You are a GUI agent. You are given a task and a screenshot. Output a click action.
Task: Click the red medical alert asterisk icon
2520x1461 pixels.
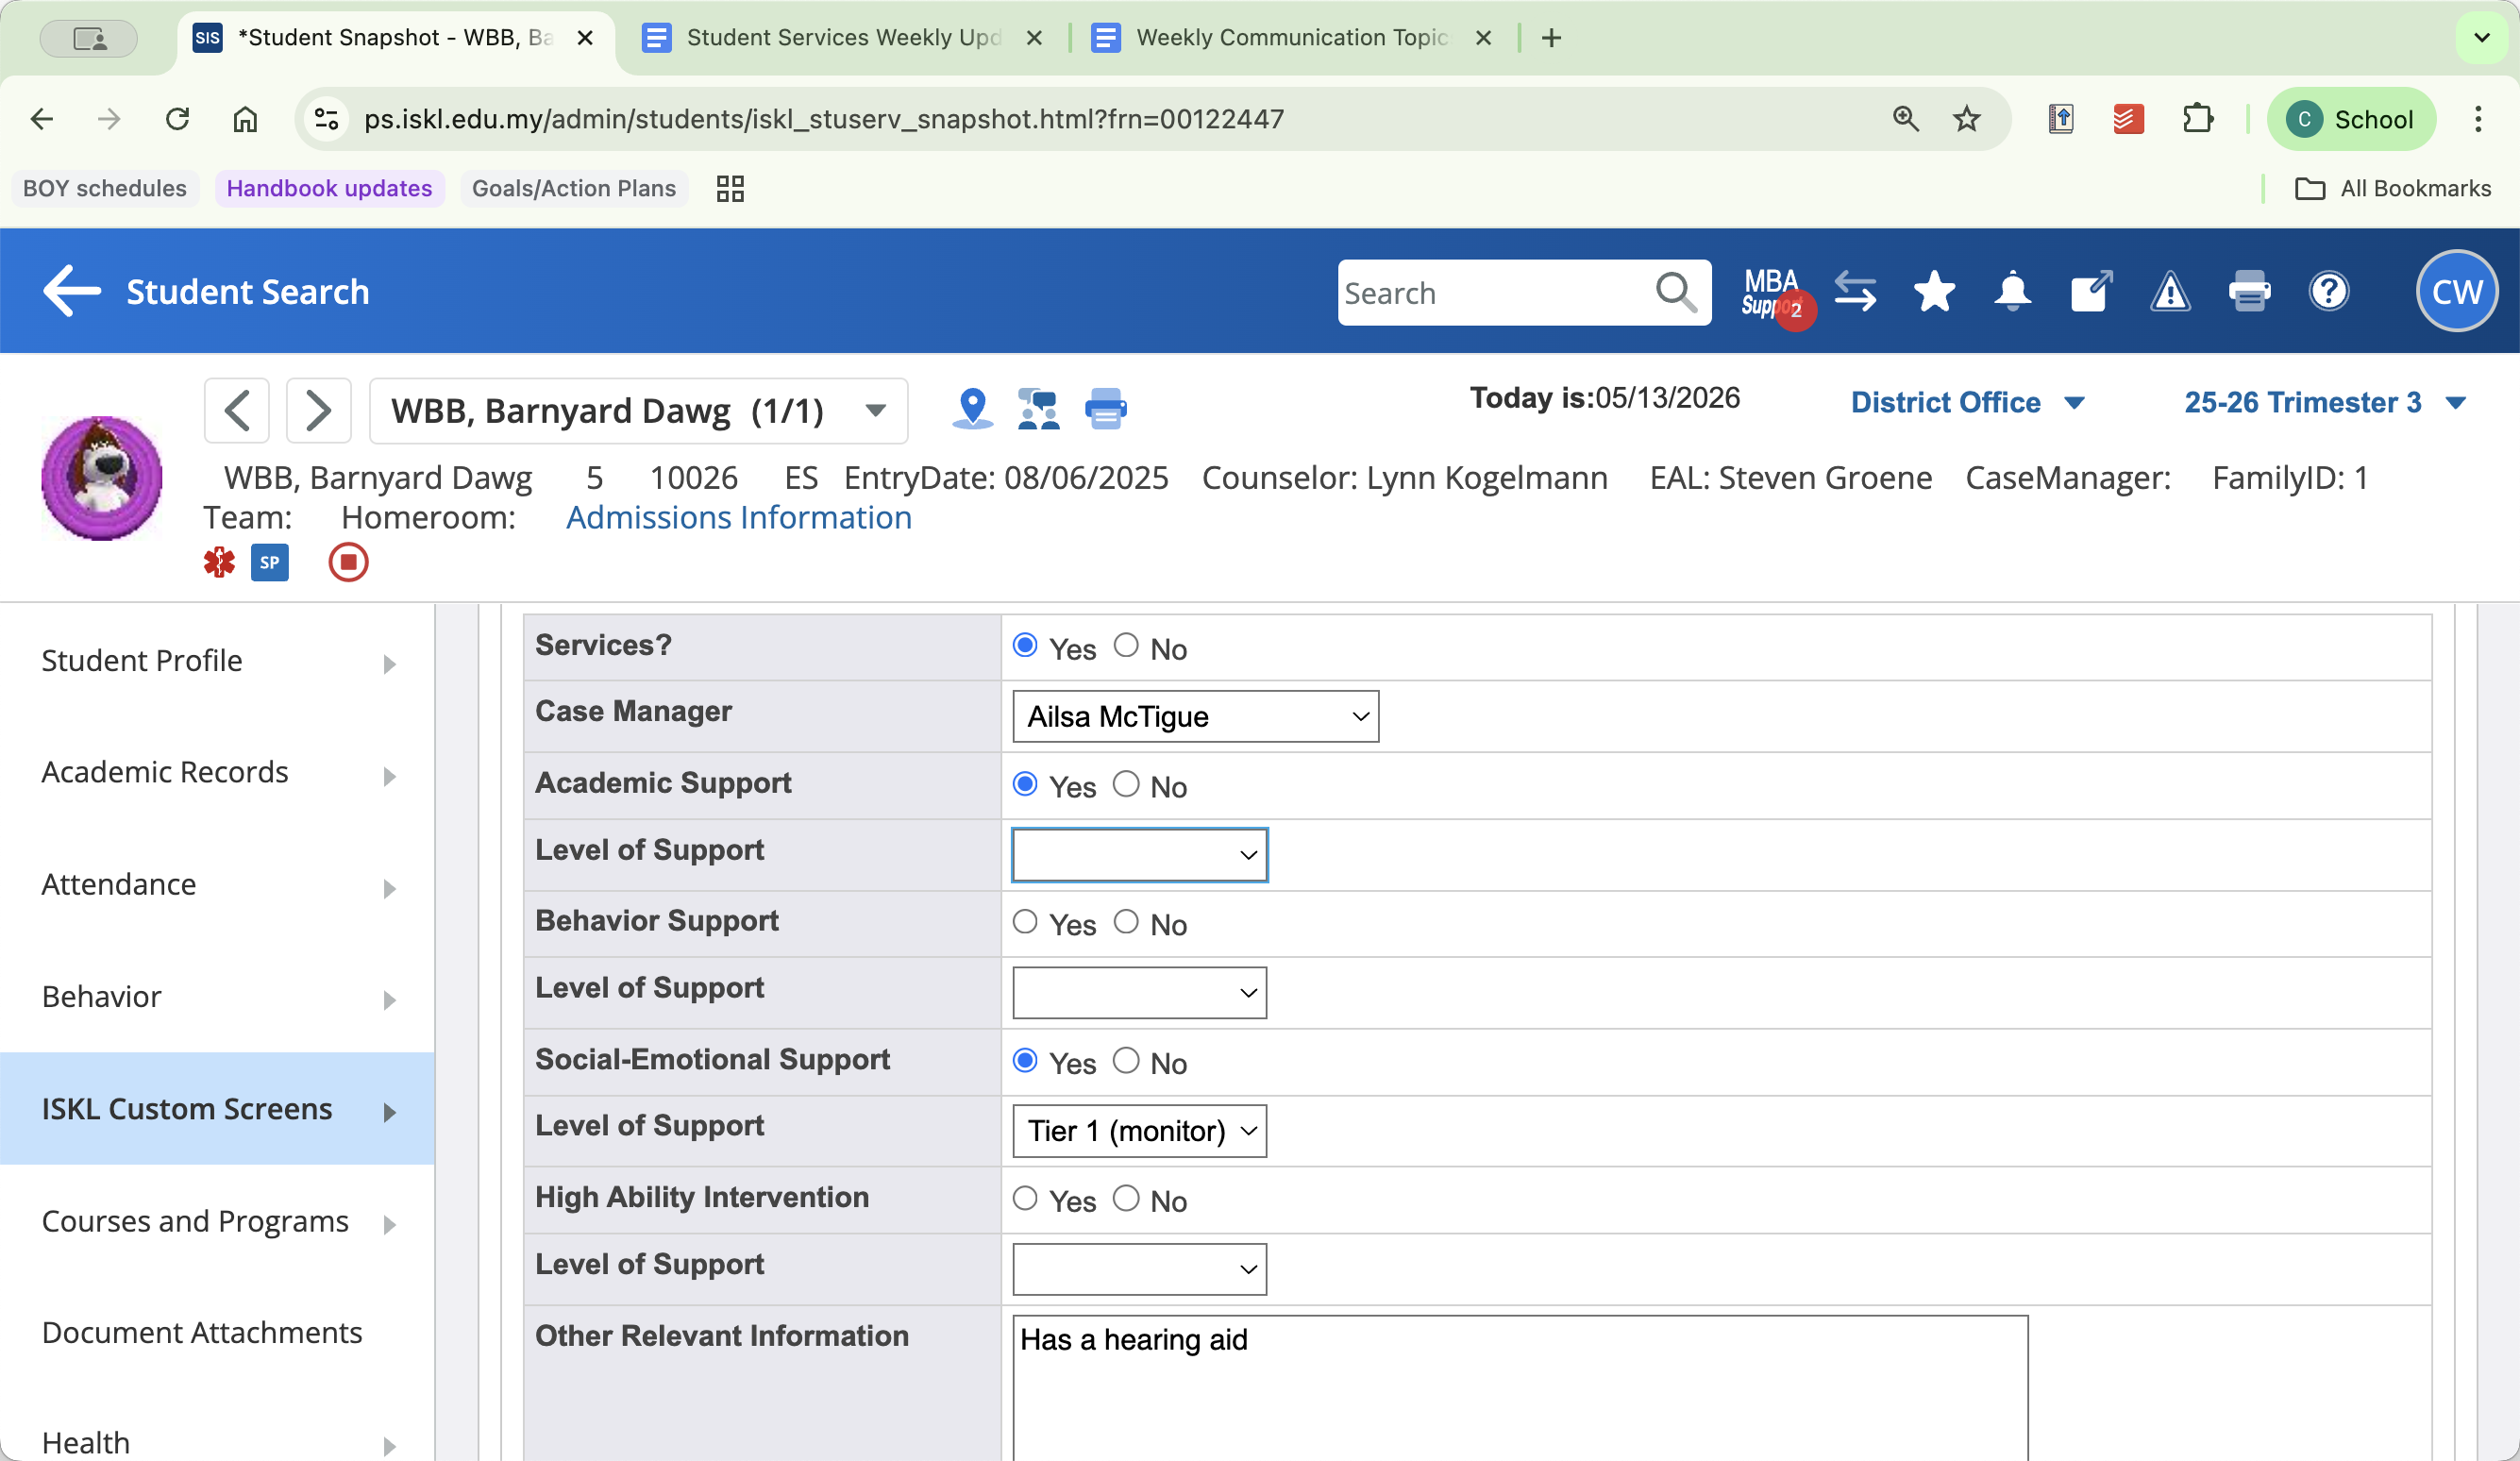click(219, 562)
